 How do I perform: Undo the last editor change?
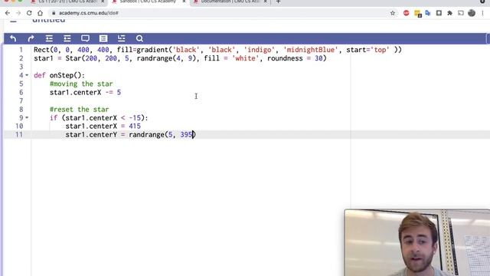point(13,38)
